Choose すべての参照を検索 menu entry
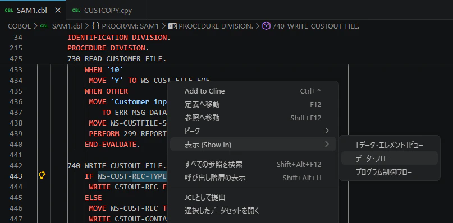The height and width of the screenshot is (223, 453). click(x=253, y=164)
